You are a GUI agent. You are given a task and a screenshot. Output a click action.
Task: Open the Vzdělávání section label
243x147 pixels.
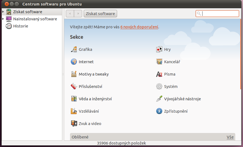(x=89, y=111)
